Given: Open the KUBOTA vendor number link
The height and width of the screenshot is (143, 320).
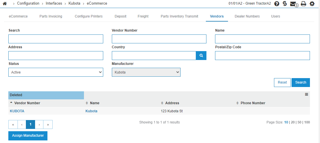Looking at the screenshot, I should tap(17, 111).
